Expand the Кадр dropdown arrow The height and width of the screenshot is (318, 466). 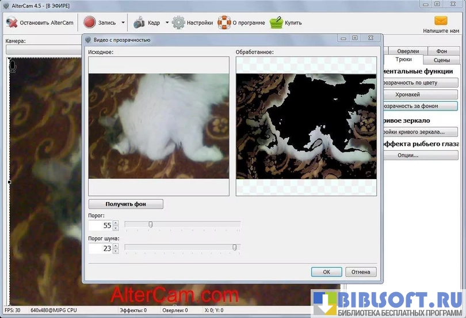[167, 23]
